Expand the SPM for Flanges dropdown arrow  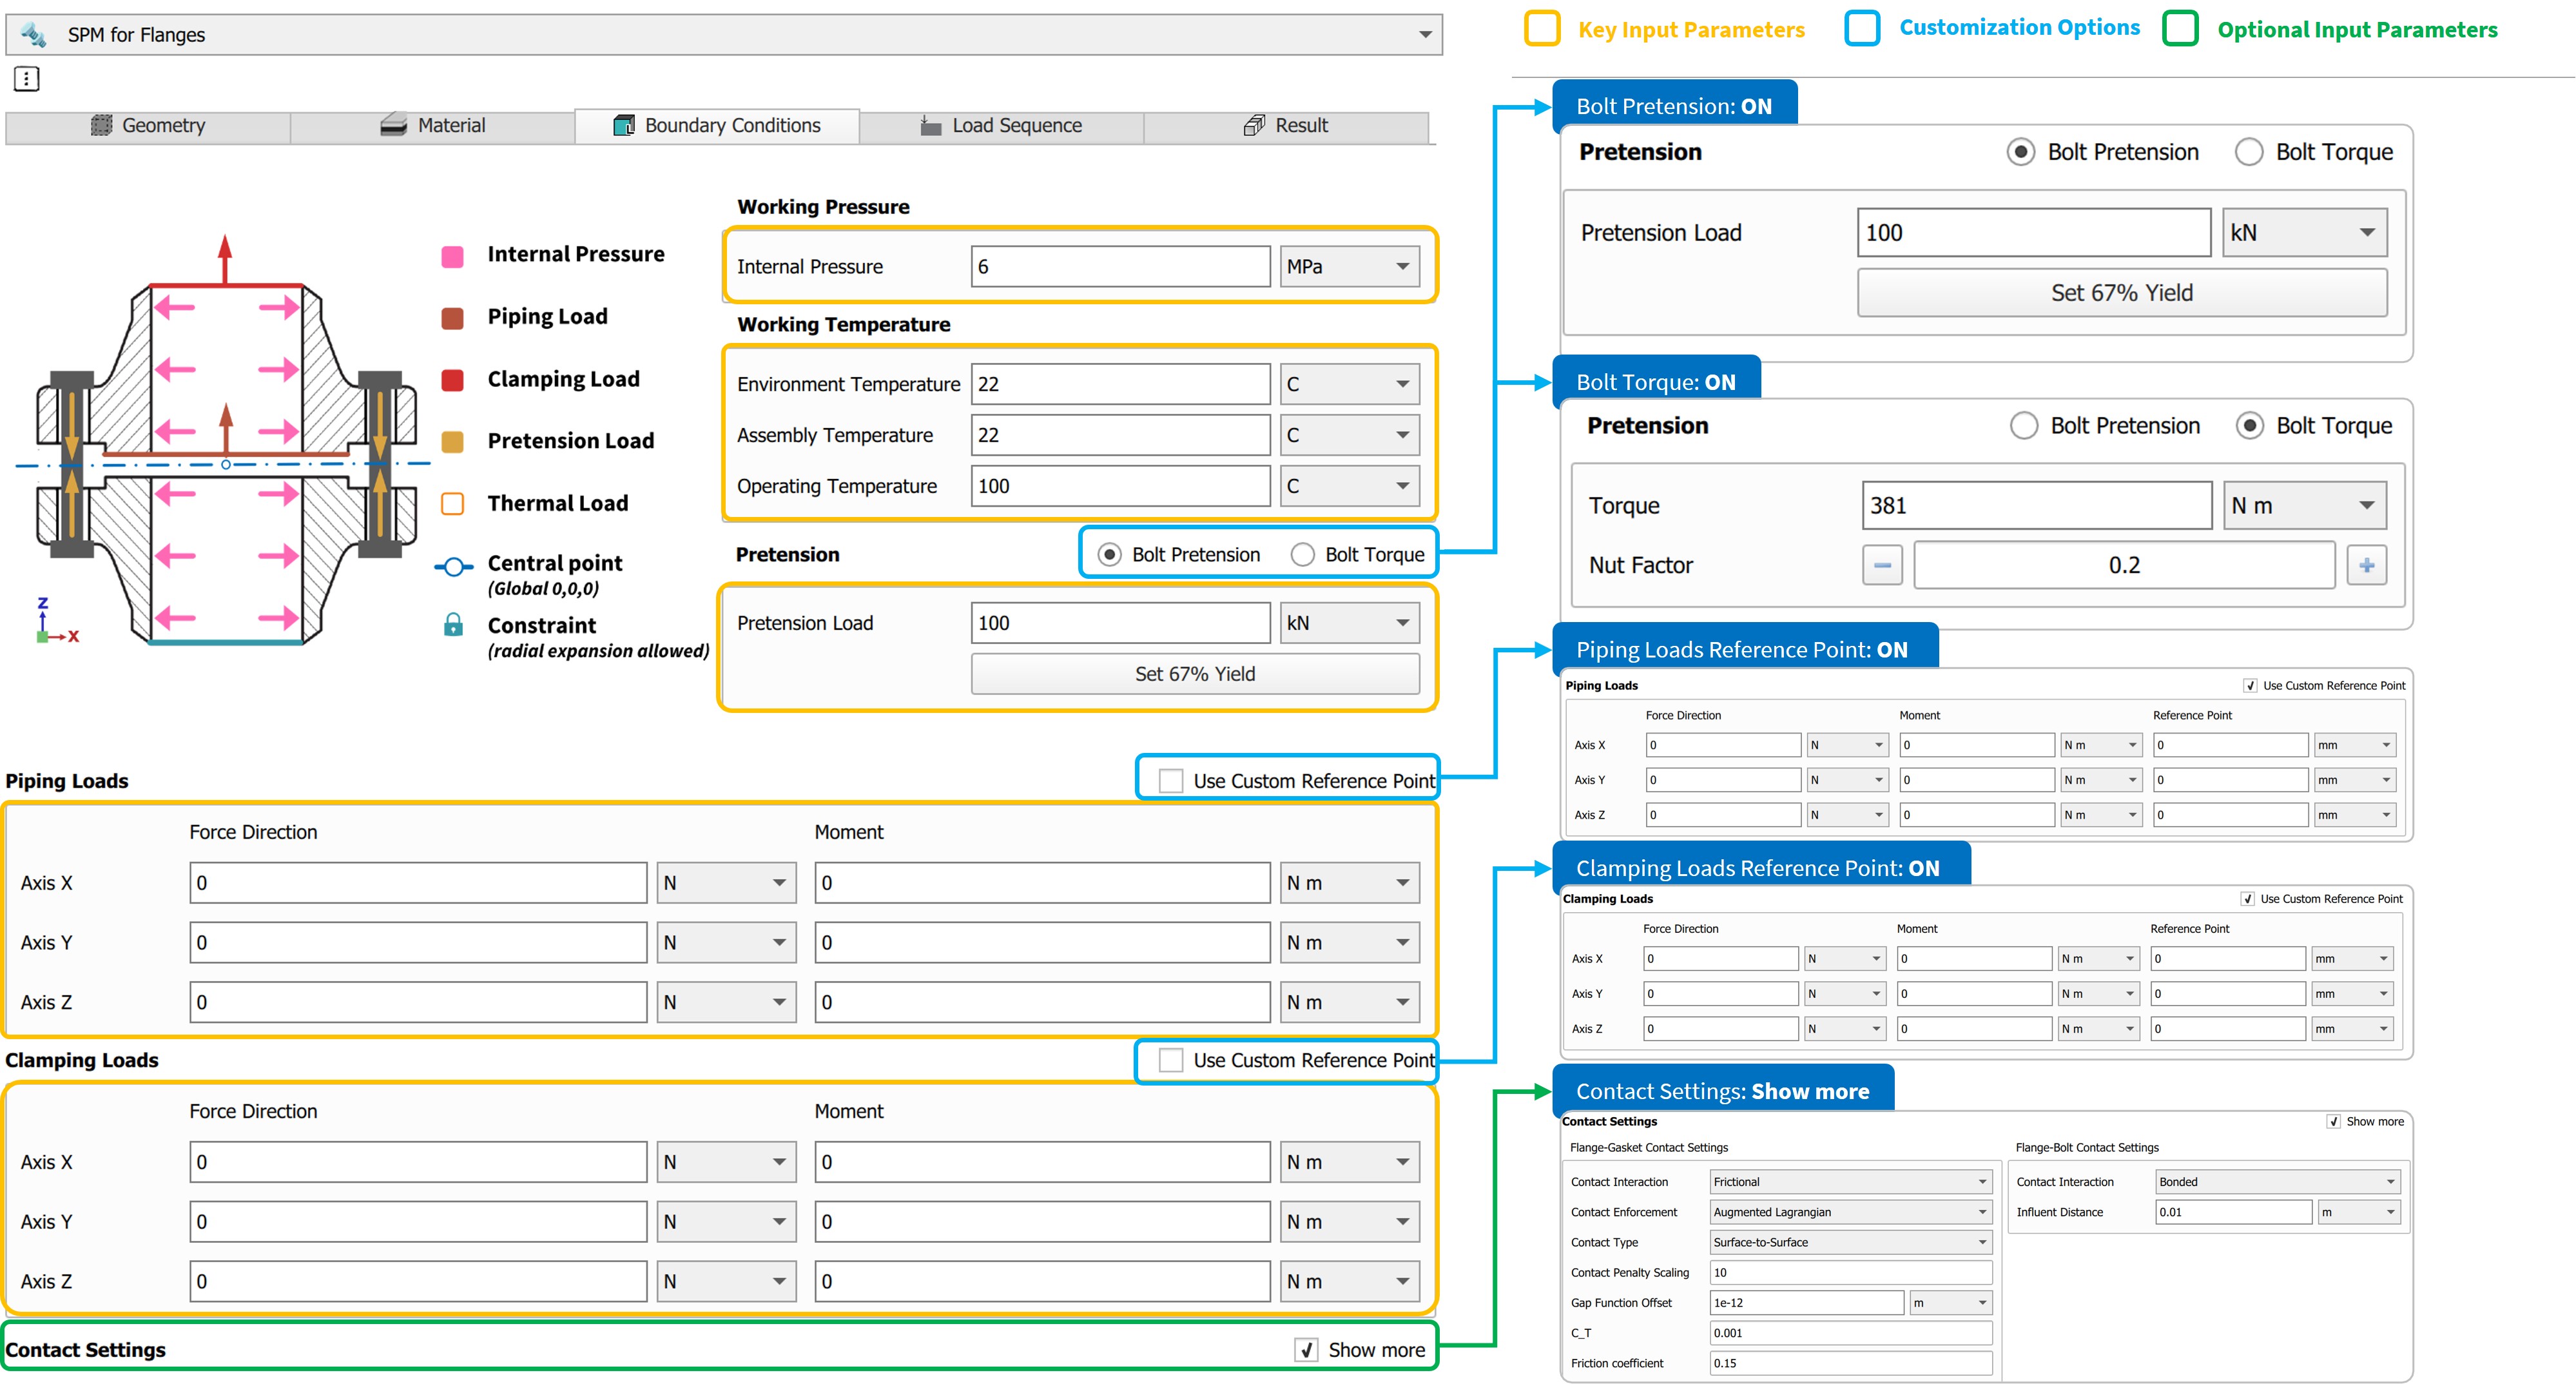tap(1425, 35)
